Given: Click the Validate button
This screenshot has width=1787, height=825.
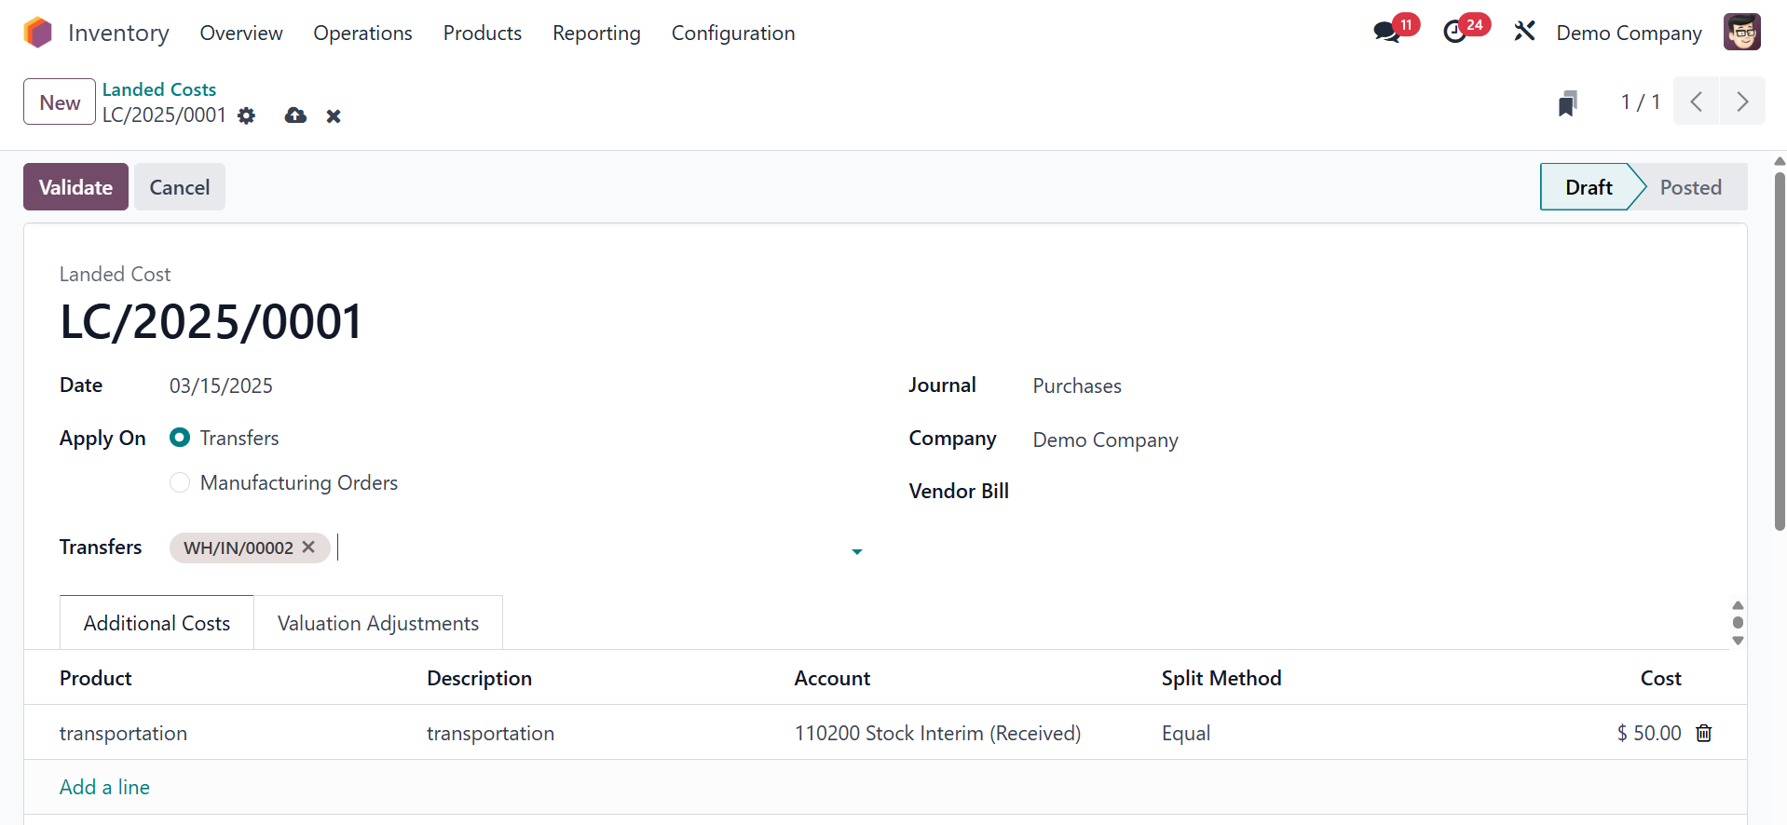Looking at the screenshot, I should tap(75, 187).
